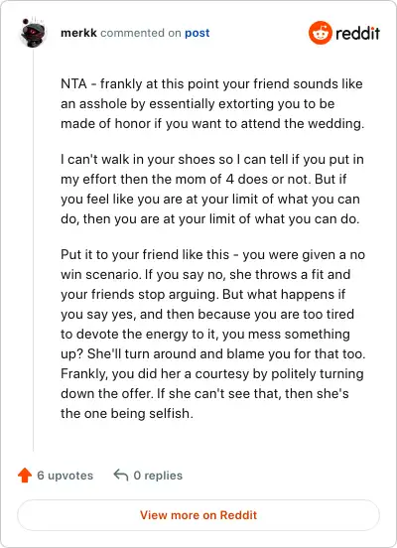Screen dimensions: 397x548
Task: Select the paragraph starting with NTA
Action: coord(212,104)
